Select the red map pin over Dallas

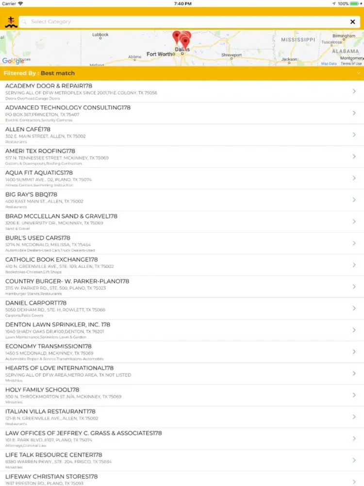pyautogui.click(x=185, y=42)
